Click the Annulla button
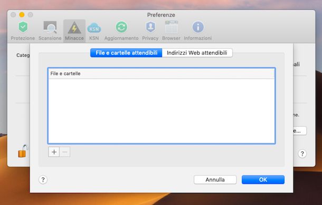 tap(215, 180)
